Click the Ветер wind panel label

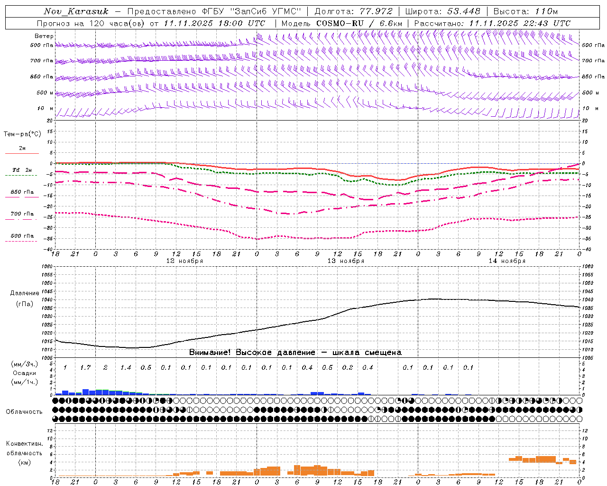[44, 36]
